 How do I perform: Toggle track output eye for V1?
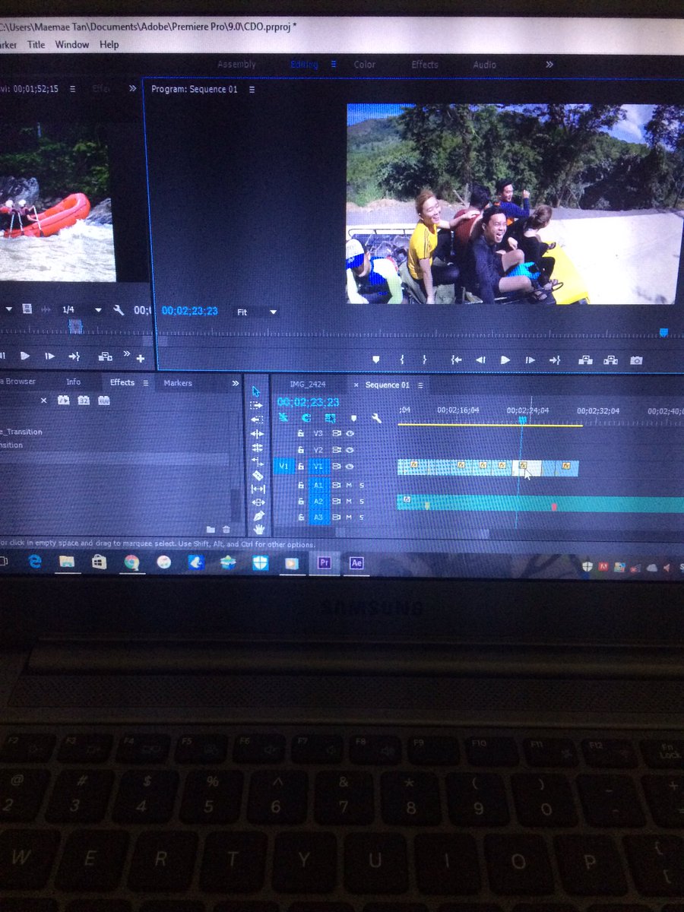(350, 467)
